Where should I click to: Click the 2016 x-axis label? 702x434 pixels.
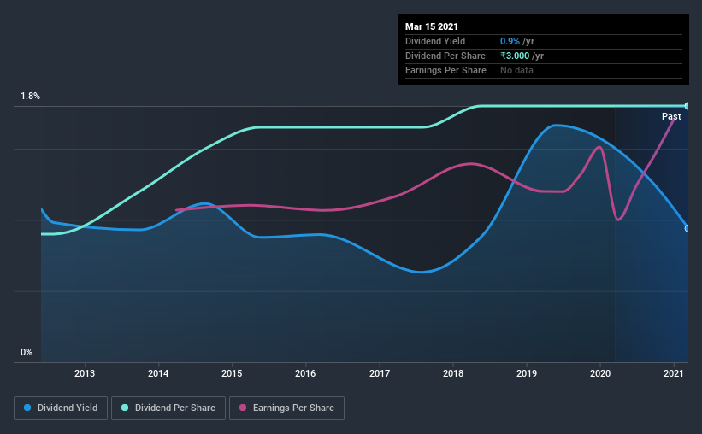(305, 373)
